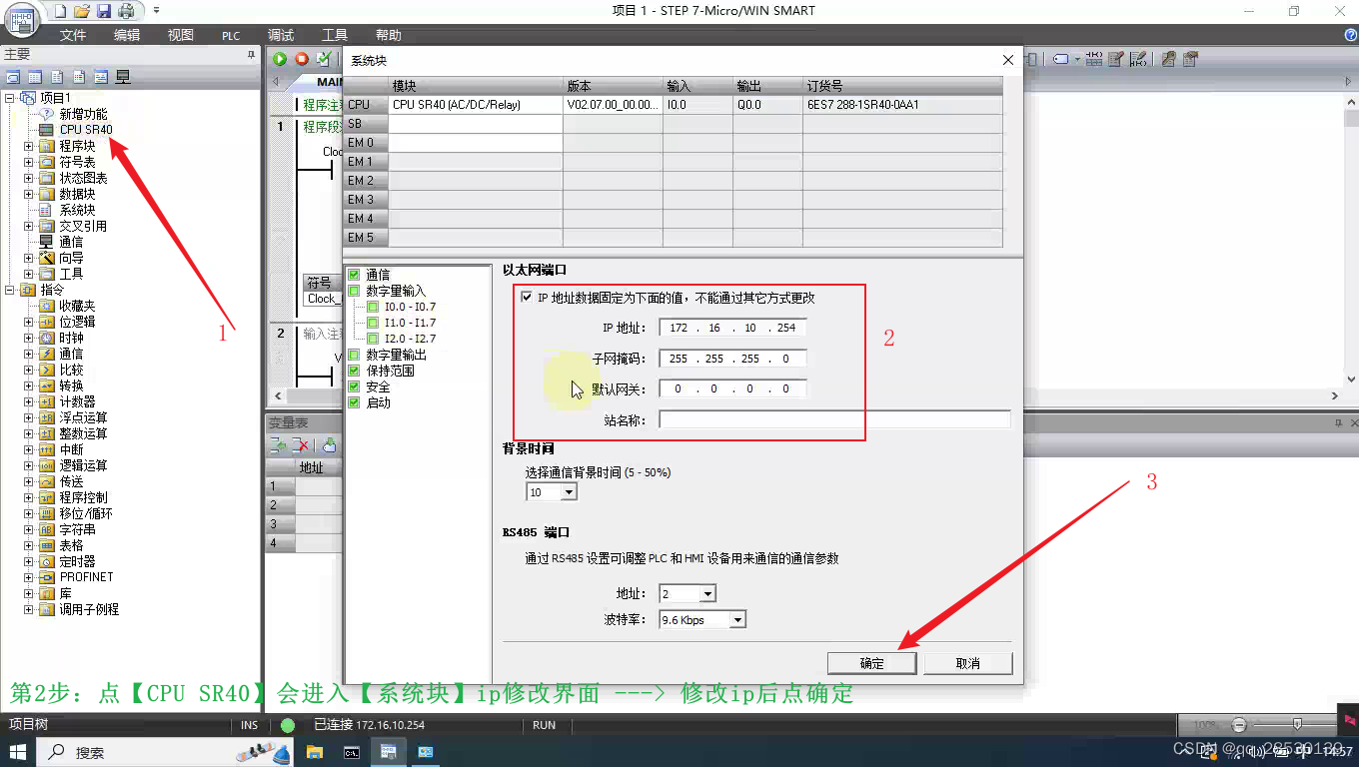This screenshot has height=767, width=1359.
Task: Toggle the I0.0 - I0.7 checkbox
Action: point(373,307)
